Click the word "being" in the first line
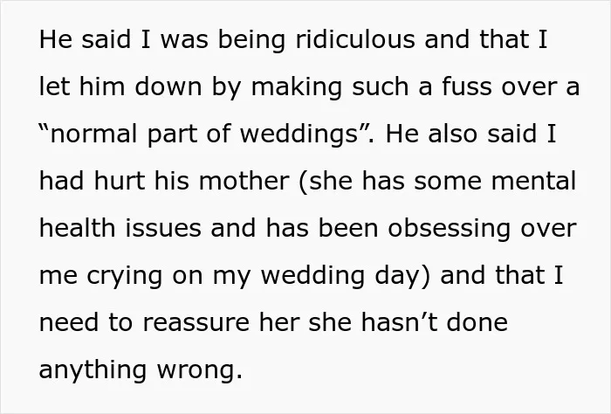611x414 pixels. (x=251, y=41)
